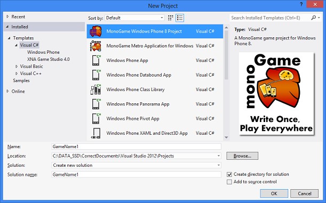The width and height of the screenshot is (326, 203).
Task: Click Windows Phone Pivot App icon
Action: click(x=96, y=118)
